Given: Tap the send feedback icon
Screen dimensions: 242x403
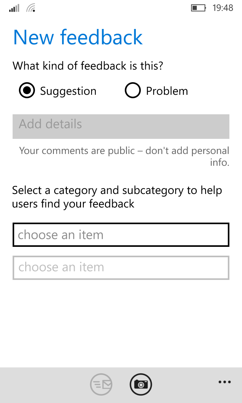Looking at the screenshot, I should point(101,384).
